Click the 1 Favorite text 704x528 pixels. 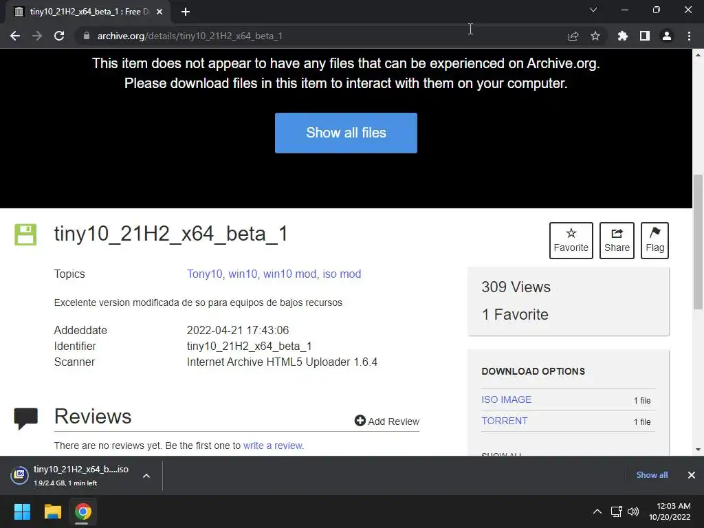tap(515, 314)
